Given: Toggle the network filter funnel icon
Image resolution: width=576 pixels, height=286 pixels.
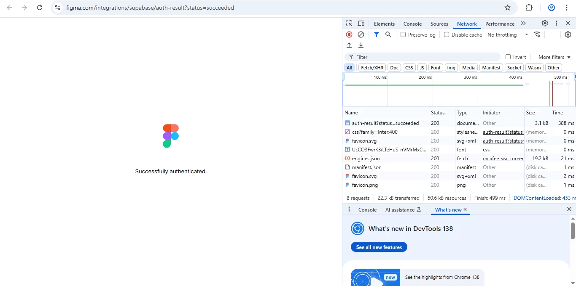Looking at the screenshot, I should click(x=377, y=34).
